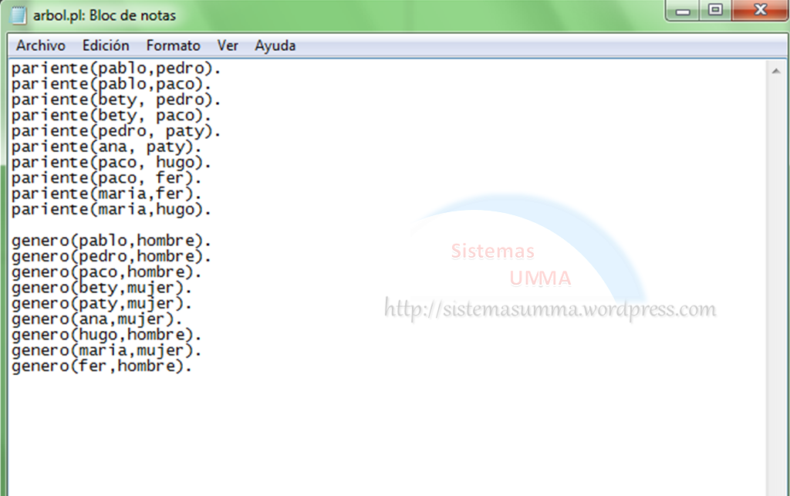Click the line pariente(maria,hugo).
This screenshot has width=790, height=496.
coord(111,210)
